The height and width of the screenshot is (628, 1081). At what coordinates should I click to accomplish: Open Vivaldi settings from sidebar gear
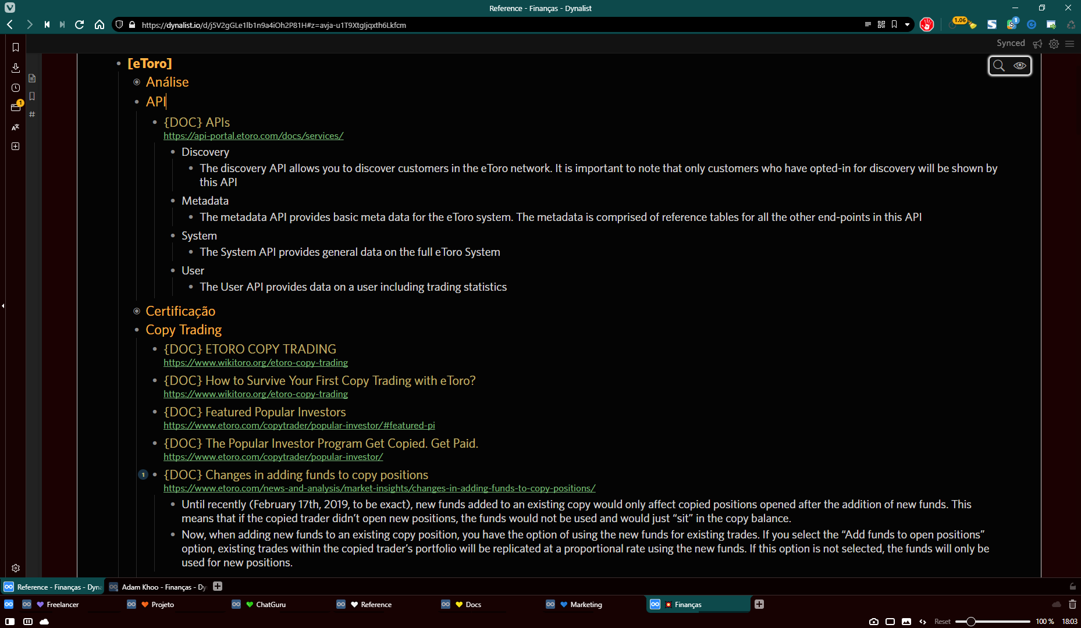point(16,568)
